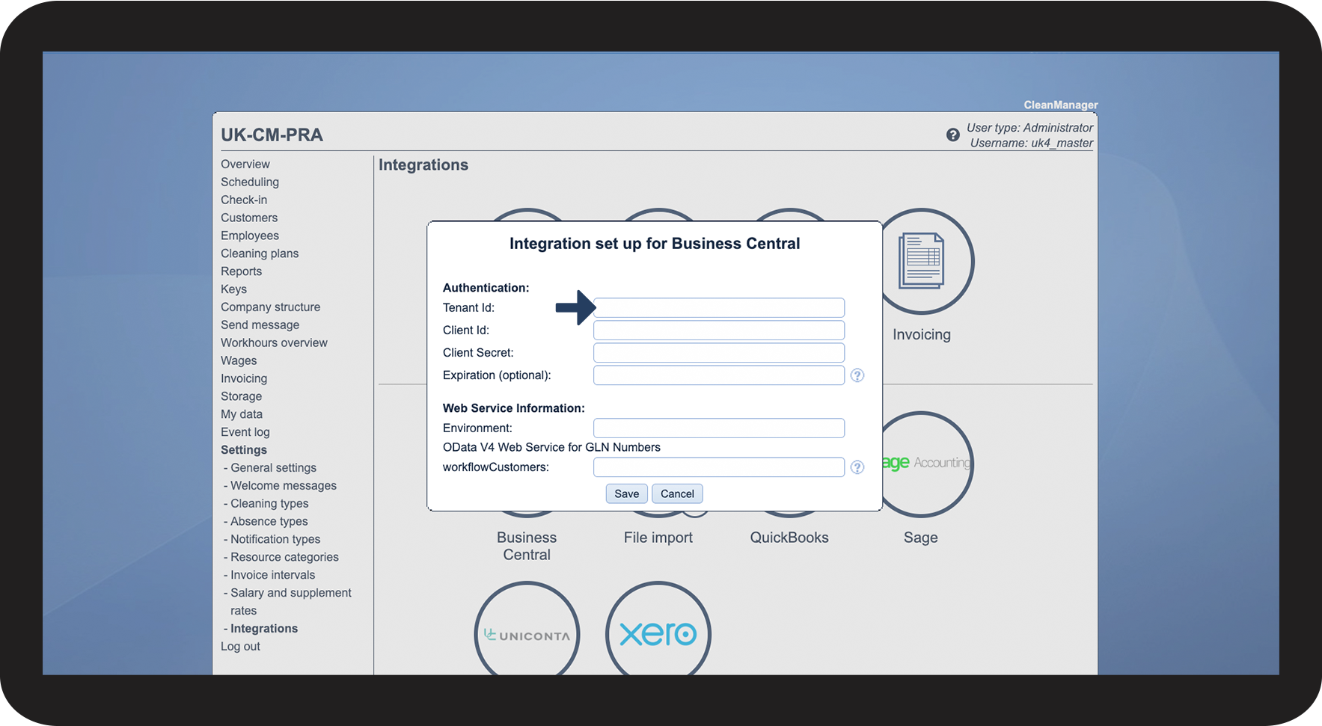Image resolution: width=1322 pixels, height=726 pixels.
Task: Focus the Client Secret text field
Action: tap(719, 353)
